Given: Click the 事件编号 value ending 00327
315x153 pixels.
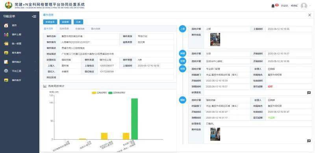Looking at the screenshot, I should [x=76, y=42].
